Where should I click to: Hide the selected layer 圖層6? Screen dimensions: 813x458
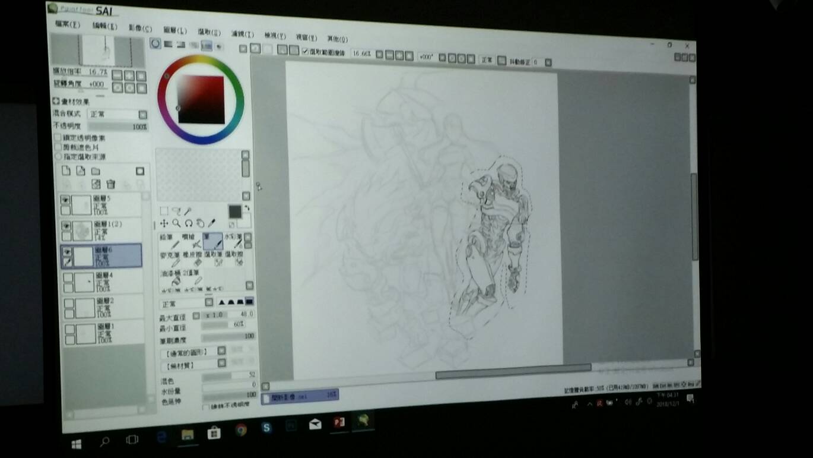coord(66,251)
